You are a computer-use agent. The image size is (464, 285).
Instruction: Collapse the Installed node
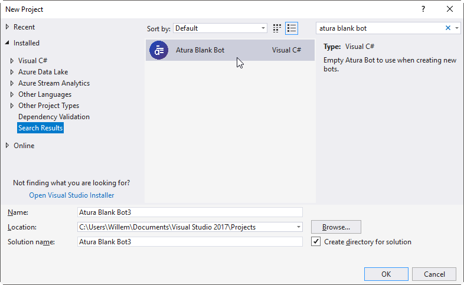pos(7,43)
